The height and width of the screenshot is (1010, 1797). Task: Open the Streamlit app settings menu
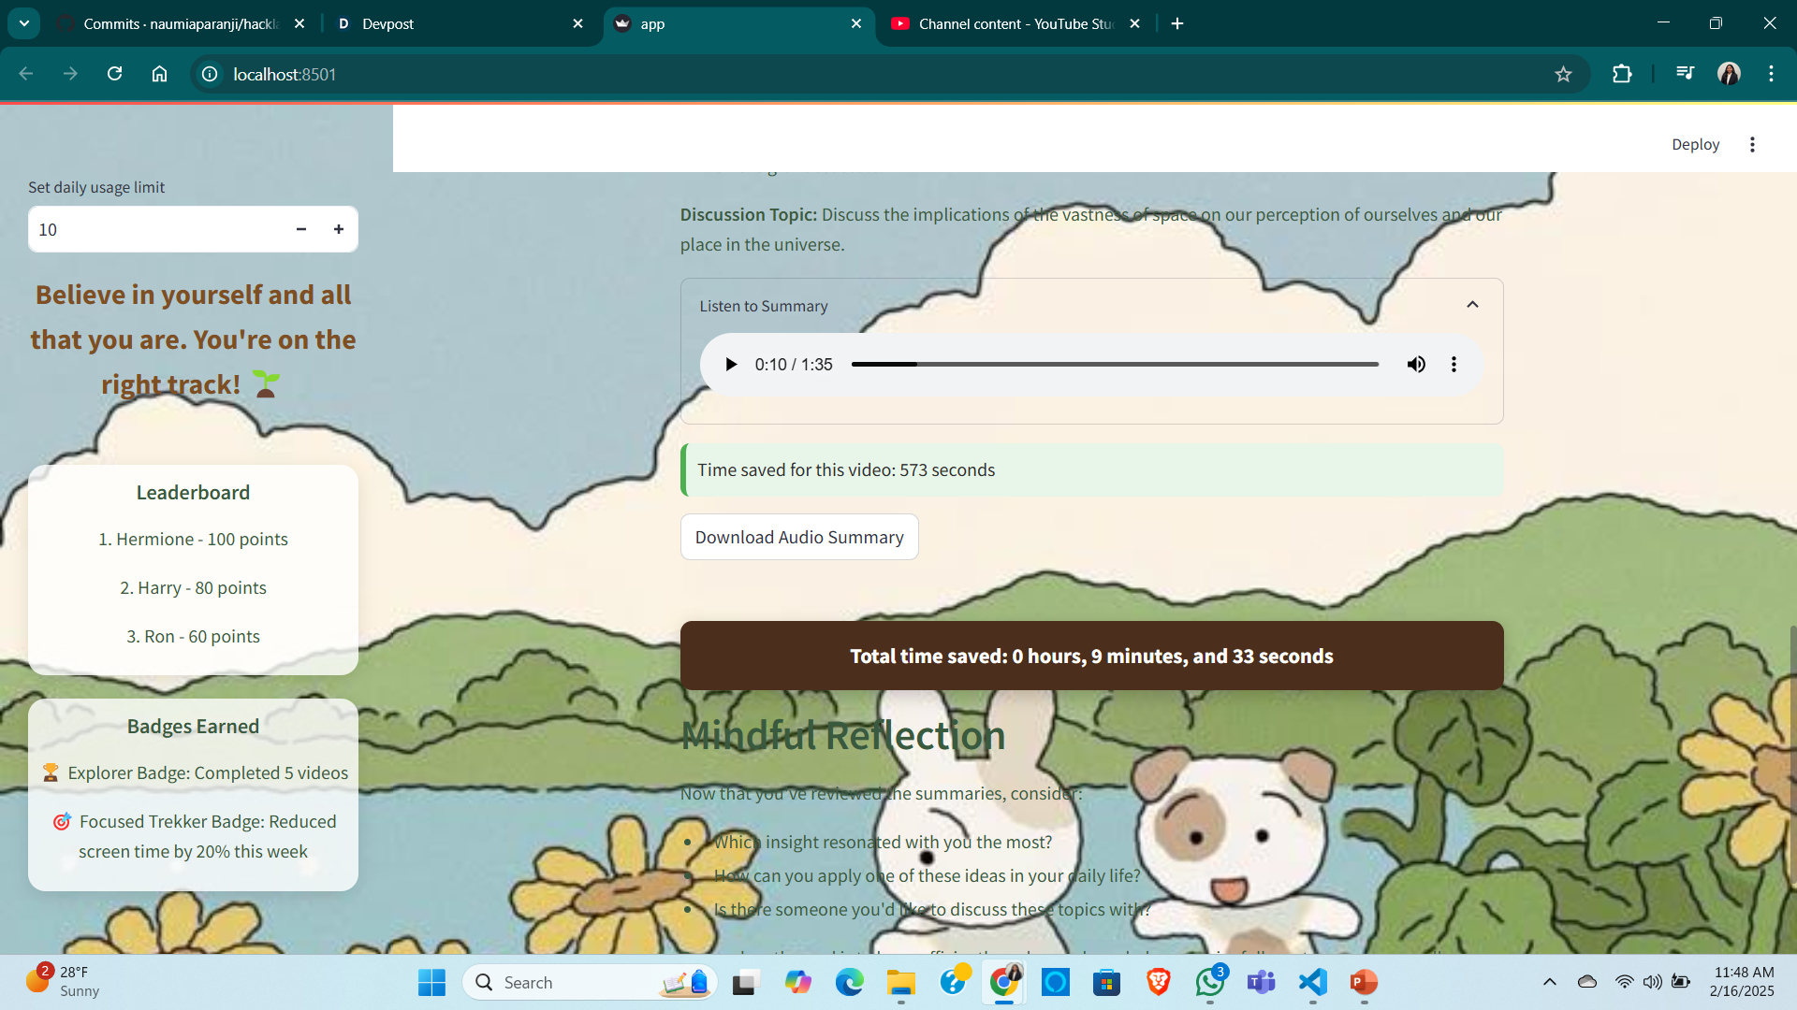[x=1752, y=144]
